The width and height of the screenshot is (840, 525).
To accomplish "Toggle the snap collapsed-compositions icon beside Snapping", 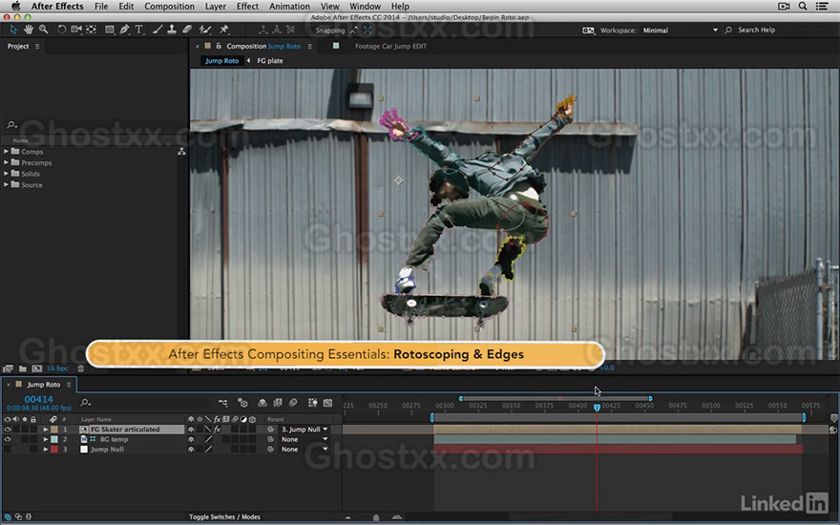I will coord(367,30).
